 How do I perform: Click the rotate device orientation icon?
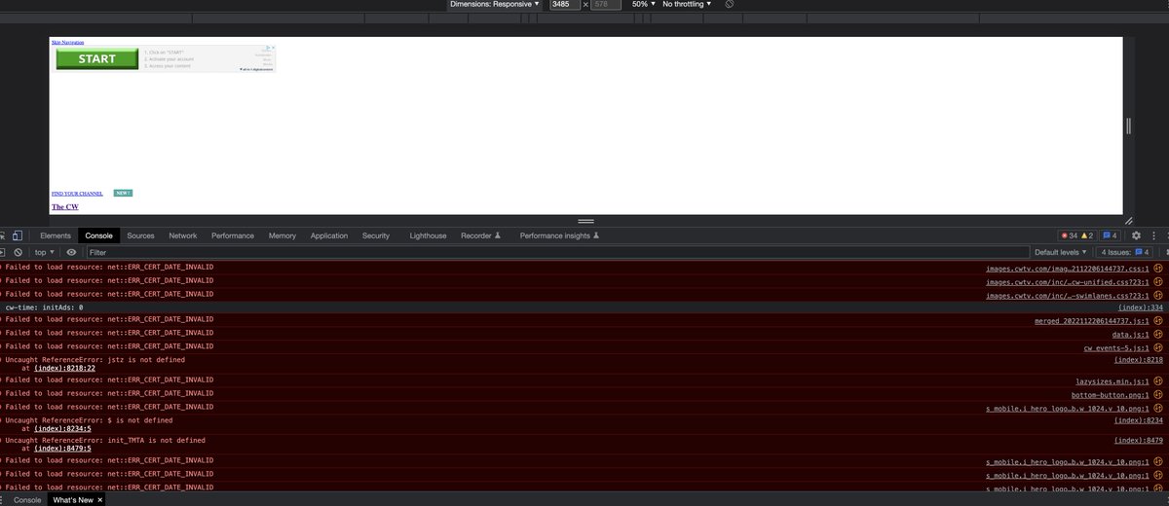coord(729,4)
